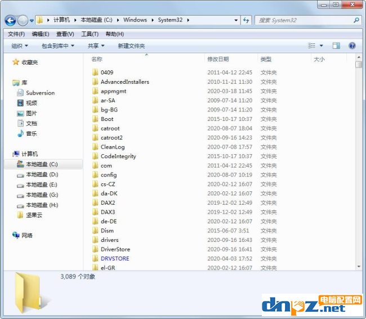Open the recent locations dropdown beside the Forward button
Screen dimensions: 366x319
click(x=32, y=21)
